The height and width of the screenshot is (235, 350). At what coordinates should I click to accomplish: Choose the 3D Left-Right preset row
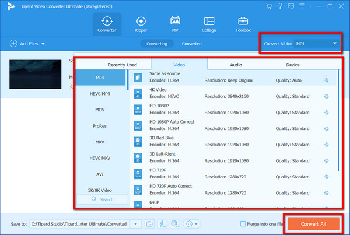(233, 157)
